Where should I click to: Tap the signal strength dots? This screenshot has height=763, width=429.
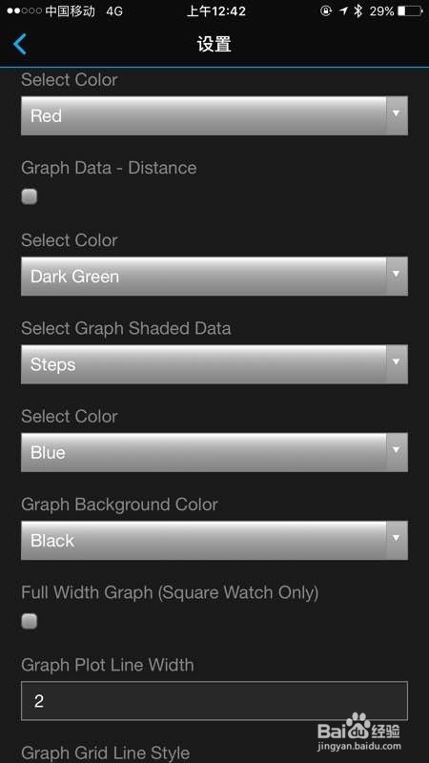pyautogui.click(x=25, y=11)
